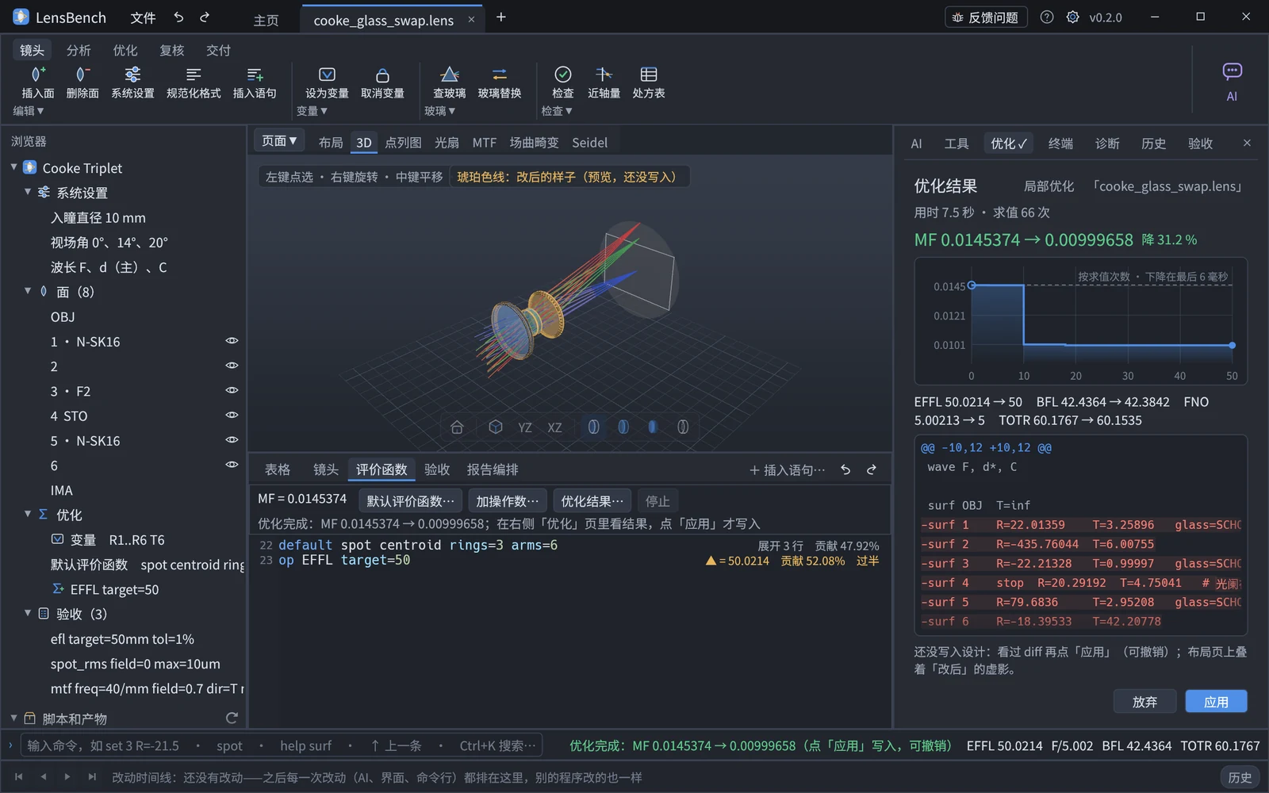Click the 应用 apply button

click(1216, 702)
